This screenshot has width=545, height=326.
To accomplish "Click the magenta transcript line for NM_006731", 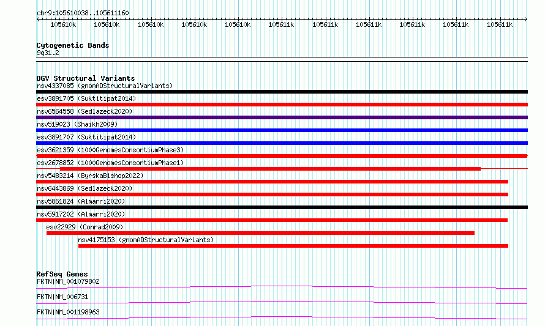I will tap(282, 302).
